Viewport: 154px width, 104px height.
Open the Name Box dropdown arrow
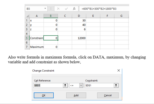45,9
